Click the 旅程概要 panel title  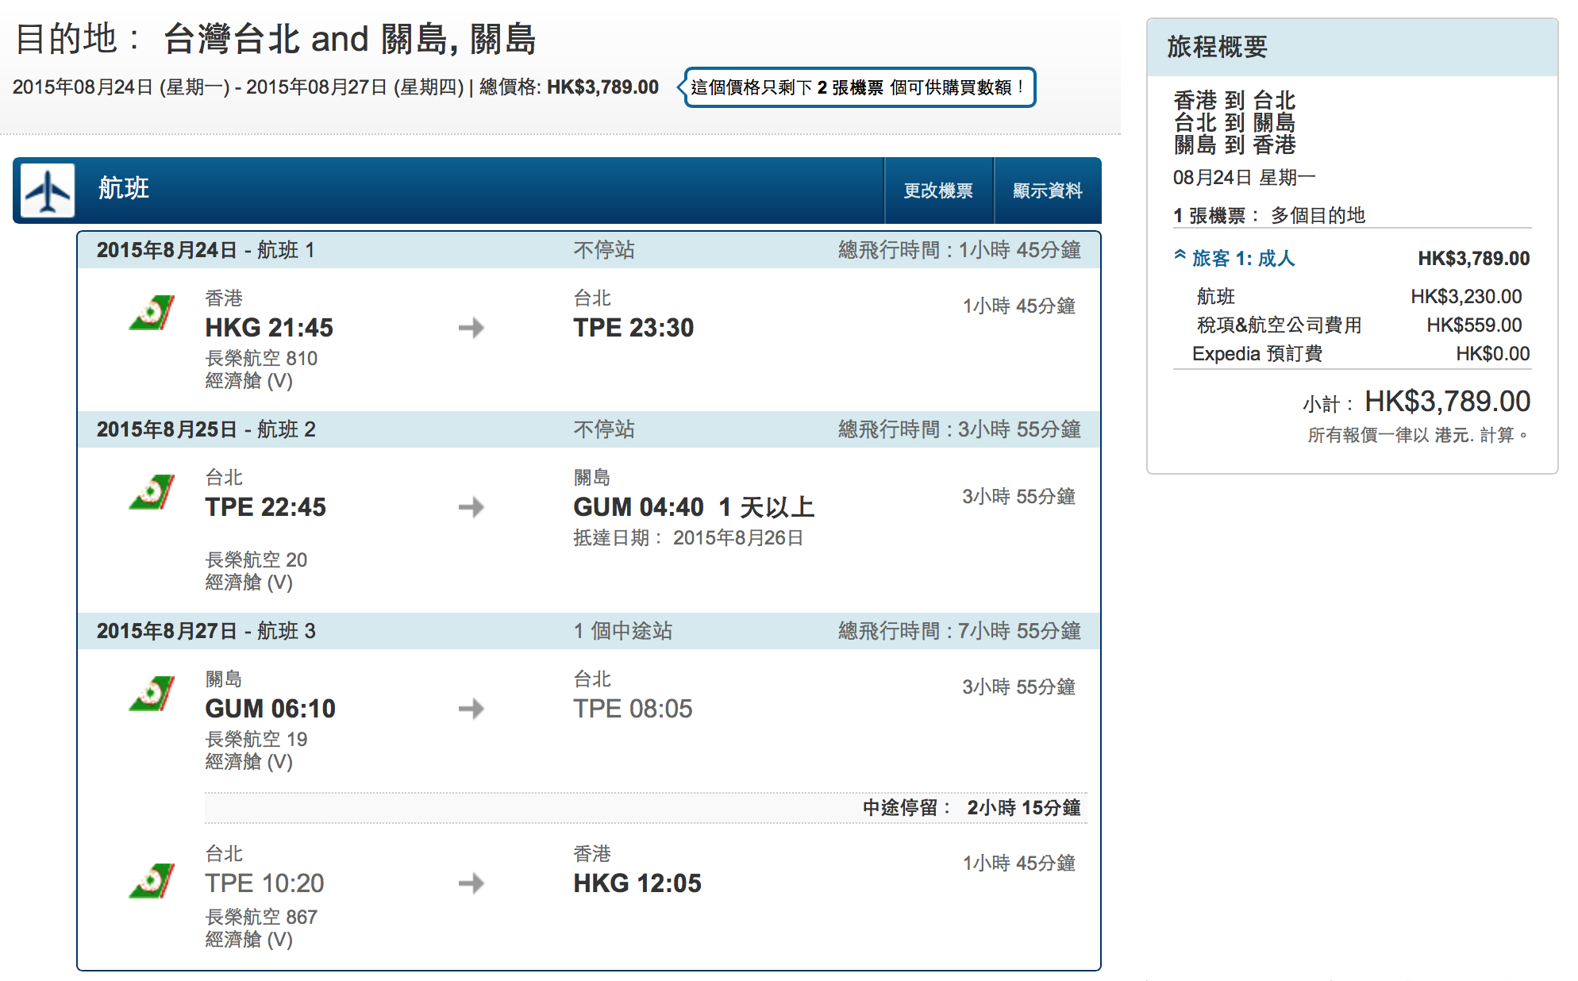coord(1217,47)
